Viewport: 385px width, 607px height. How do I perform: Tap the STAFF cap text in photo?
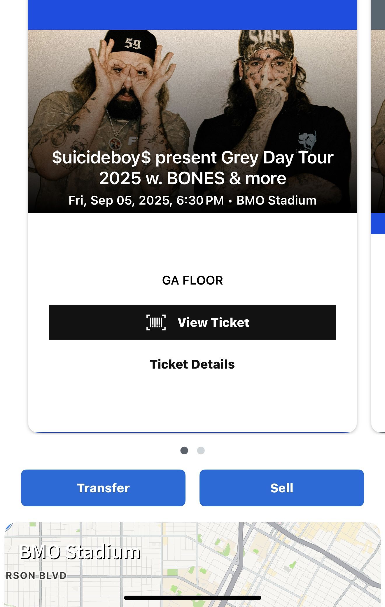click(266, 38)
